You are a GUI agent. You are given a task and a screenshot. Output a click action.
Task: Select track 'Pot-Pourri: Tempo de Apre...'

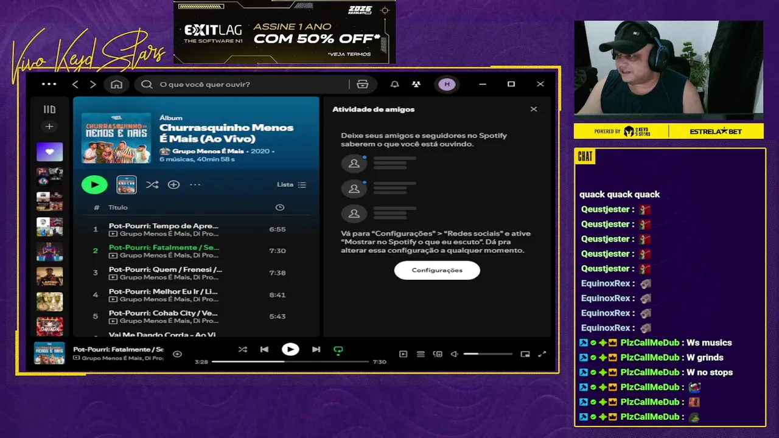point(195,229)
